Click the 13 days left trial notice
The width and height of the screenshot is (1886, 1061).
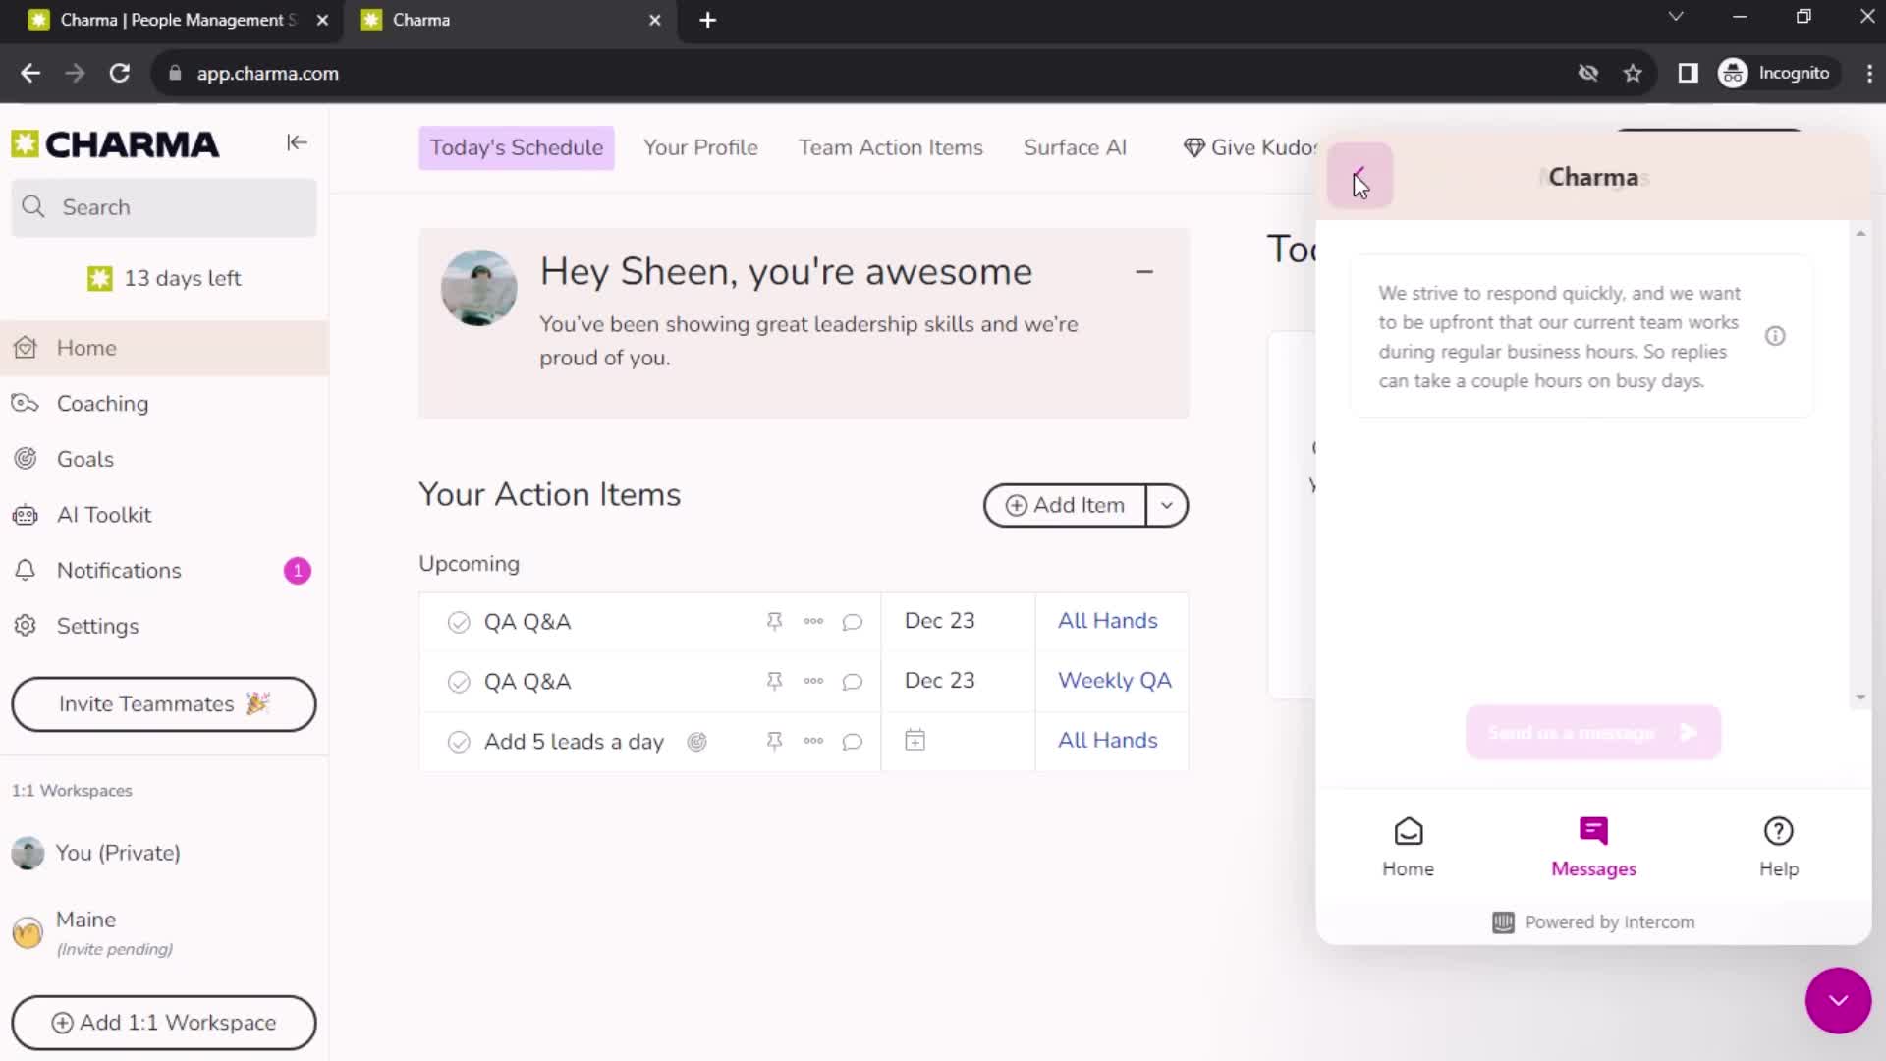(x=164, y=279)
